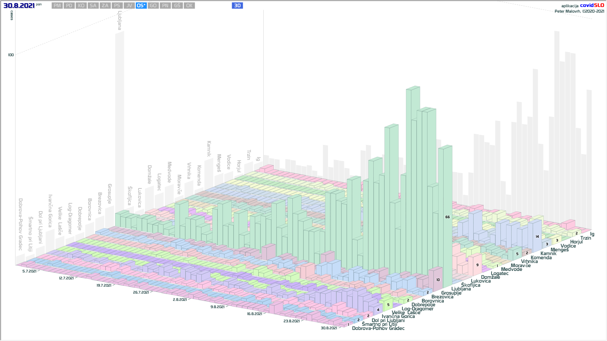Image resolution: width=607 pixels, height=341 pixels.
Task: Open the SA region tab
Action: coord(93,6)
